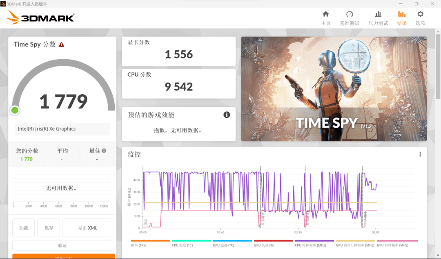Toggle the CPU 时钟频率 (MHz) legend
The height and width of the screenshot is (259, 441).
(314, 243)
